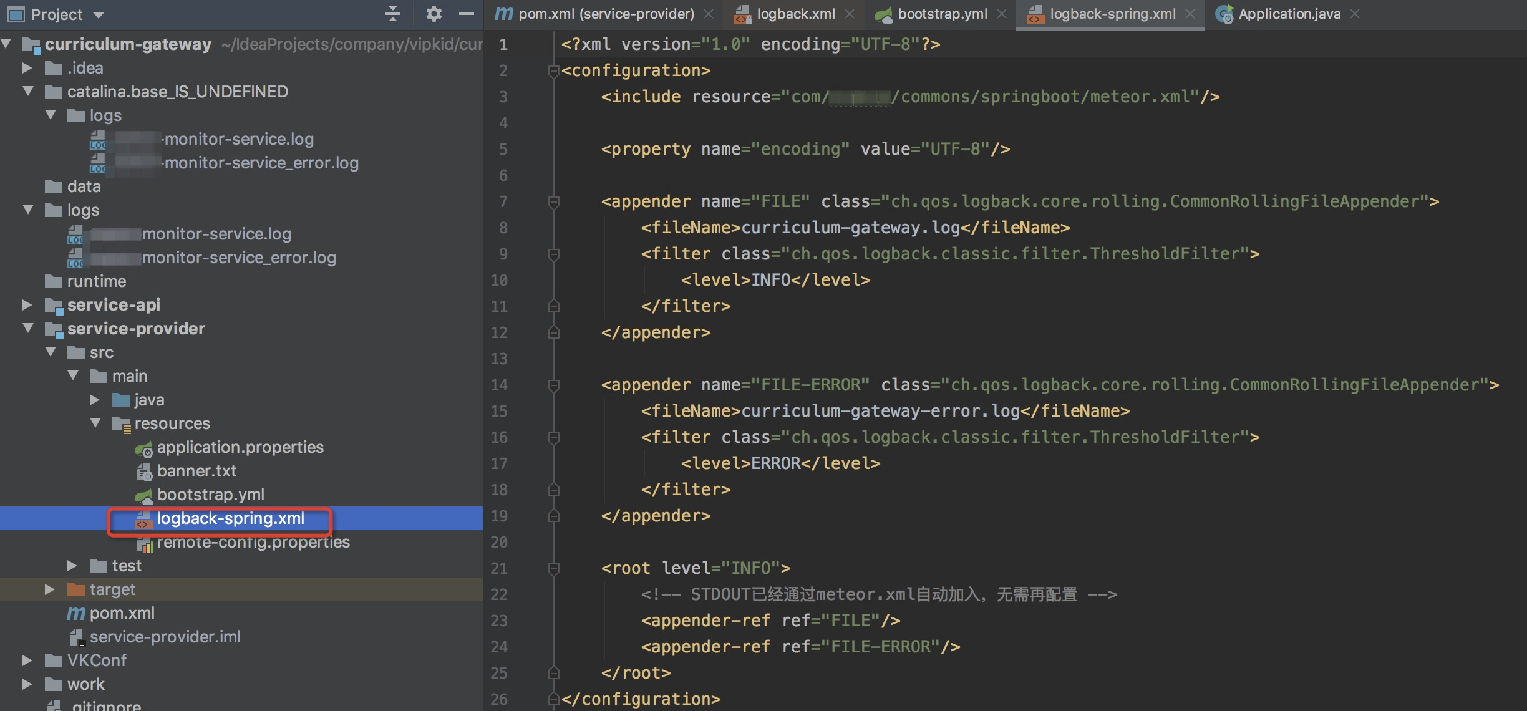This screenshot has width=1527, height=711.
Task: Click the remote-config.properties file icon
Action: [145, 543]
